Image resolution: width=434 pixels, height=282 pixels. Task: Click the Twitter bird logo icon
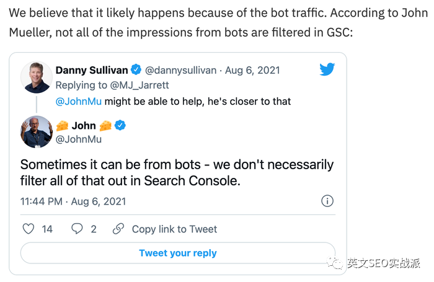(327, 69)
